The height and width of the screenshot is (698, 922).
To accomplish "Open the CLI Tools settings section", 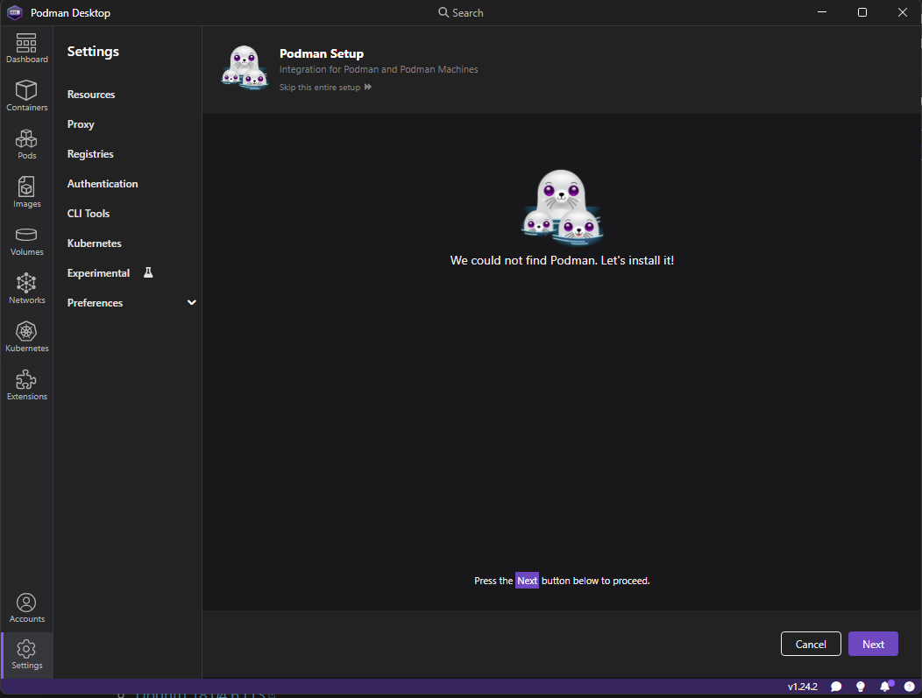I will (x=88, y=213).
